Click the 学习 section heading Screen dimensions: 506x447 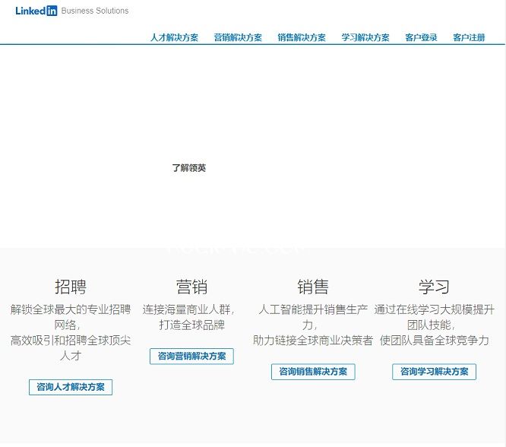[x=434, y=287]
